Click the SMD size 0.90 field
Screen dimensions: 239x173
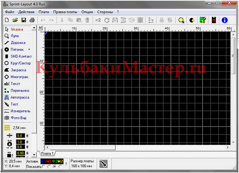[x=21, y=153]
